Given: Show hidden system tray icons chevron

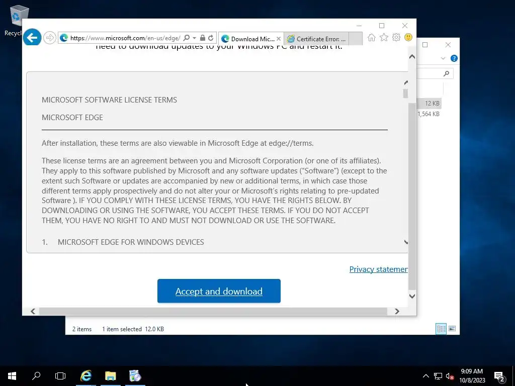Looking at the screenshot, I should click(426, 376).
